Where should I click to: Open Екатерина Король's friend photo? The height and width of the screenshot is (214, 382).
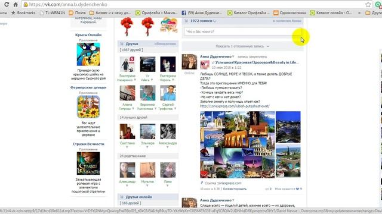point(168,64)
